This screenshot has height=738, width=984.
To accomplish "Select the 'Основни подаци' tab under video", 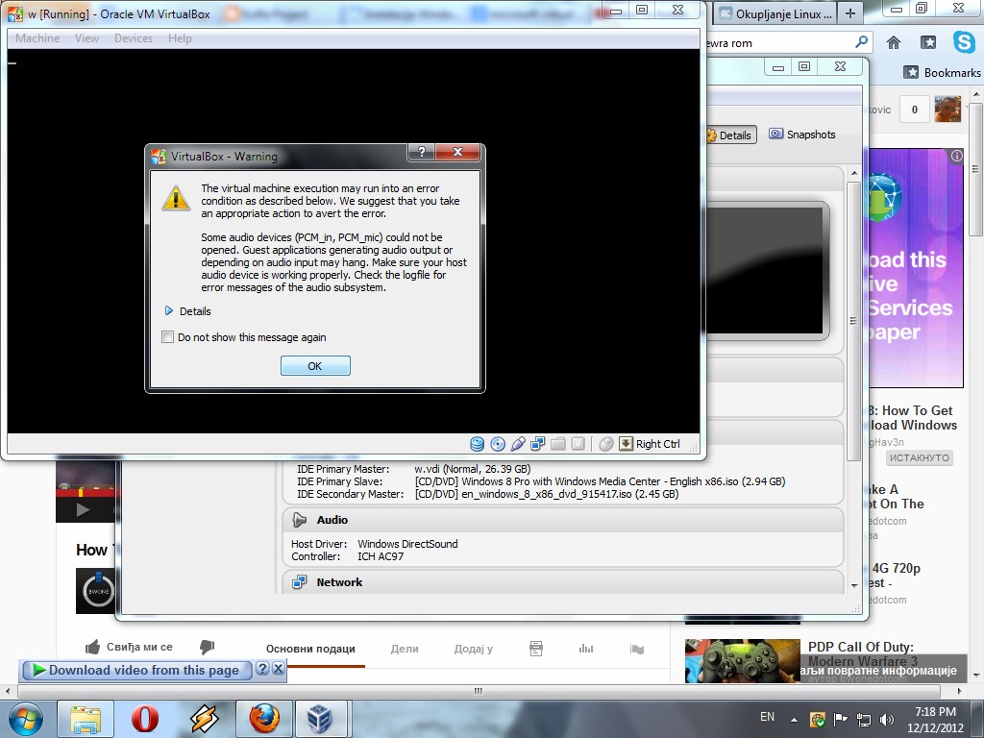I will point(310,649).
